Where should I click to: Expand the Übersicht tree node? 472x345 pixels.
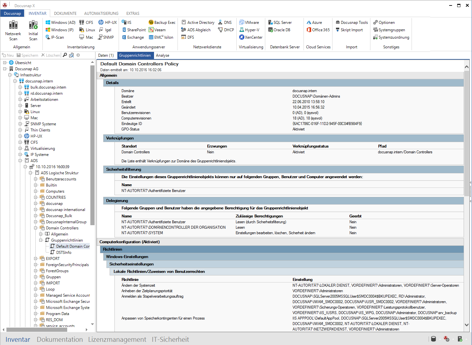point(5,62)
